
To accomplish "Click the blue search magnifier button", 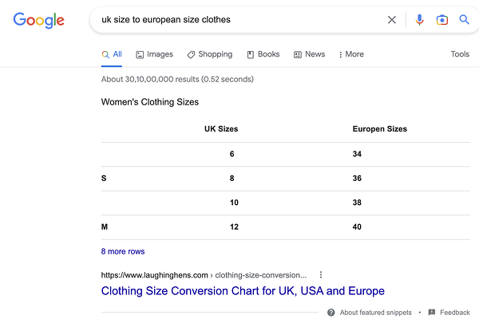I will pyautogui.click(x=465, y=20).
